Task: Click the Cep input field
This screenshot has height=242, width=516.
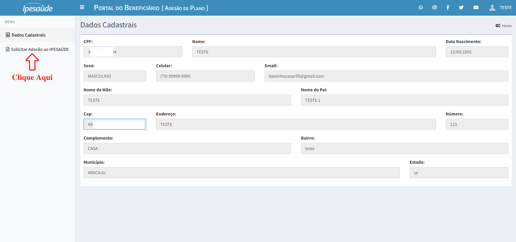Action: coord(115,124)
